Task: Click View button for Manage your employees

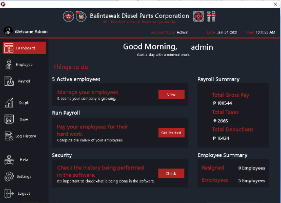Action: point(171,95)
